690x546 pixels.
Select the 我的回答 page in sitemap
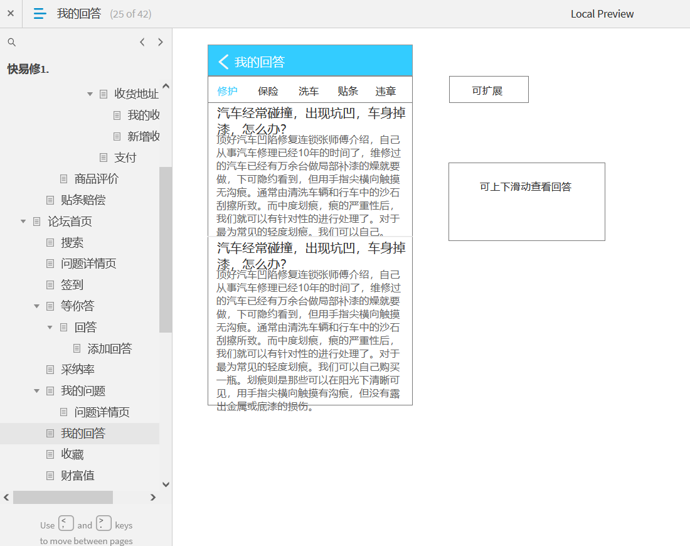click(x=83, y=433)
